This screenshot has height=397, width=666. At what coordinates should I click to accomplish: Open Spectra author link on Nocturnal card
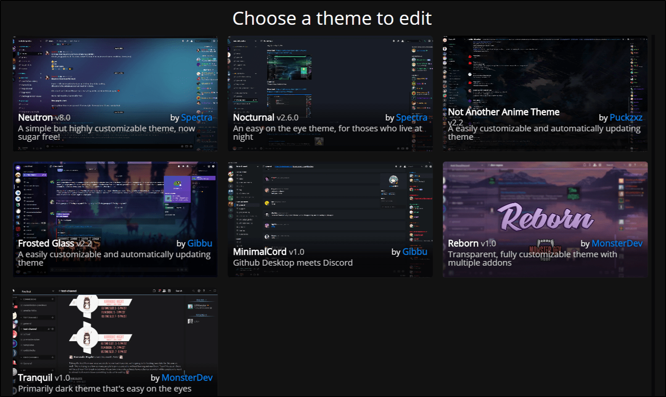coord(411,118)
